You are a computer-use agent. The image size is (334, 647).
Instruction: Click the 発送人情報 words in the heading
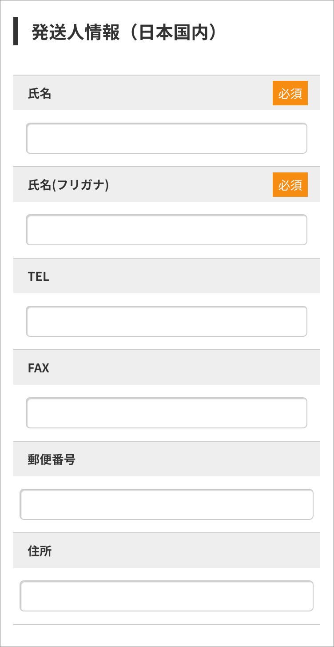click(76, 33)
